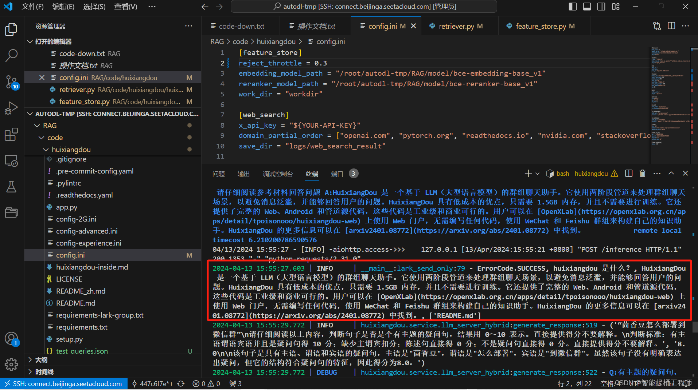Click the SSH remote connection status button
698x390 pixels.
click(64, 384)
